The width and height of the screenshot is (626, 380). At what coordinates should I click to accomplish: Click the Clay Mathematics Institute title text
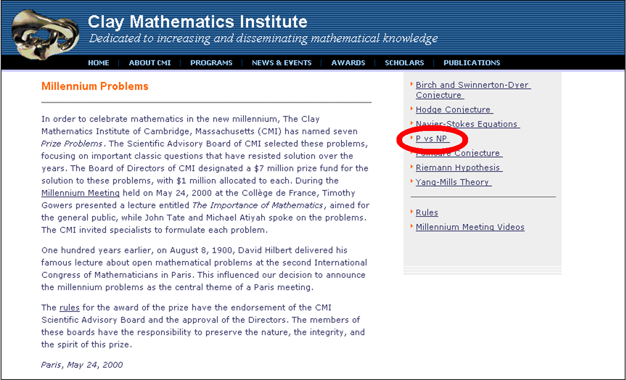pyautogui.click(x=197, y=22)
